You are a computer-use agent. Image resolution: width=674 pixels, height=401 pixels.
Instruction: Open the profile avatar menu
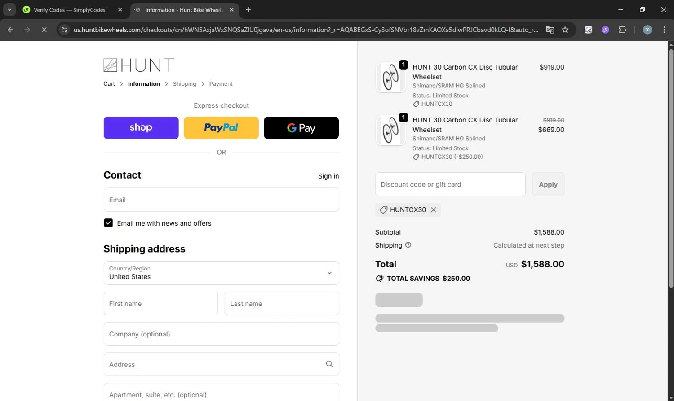(647, 30)
